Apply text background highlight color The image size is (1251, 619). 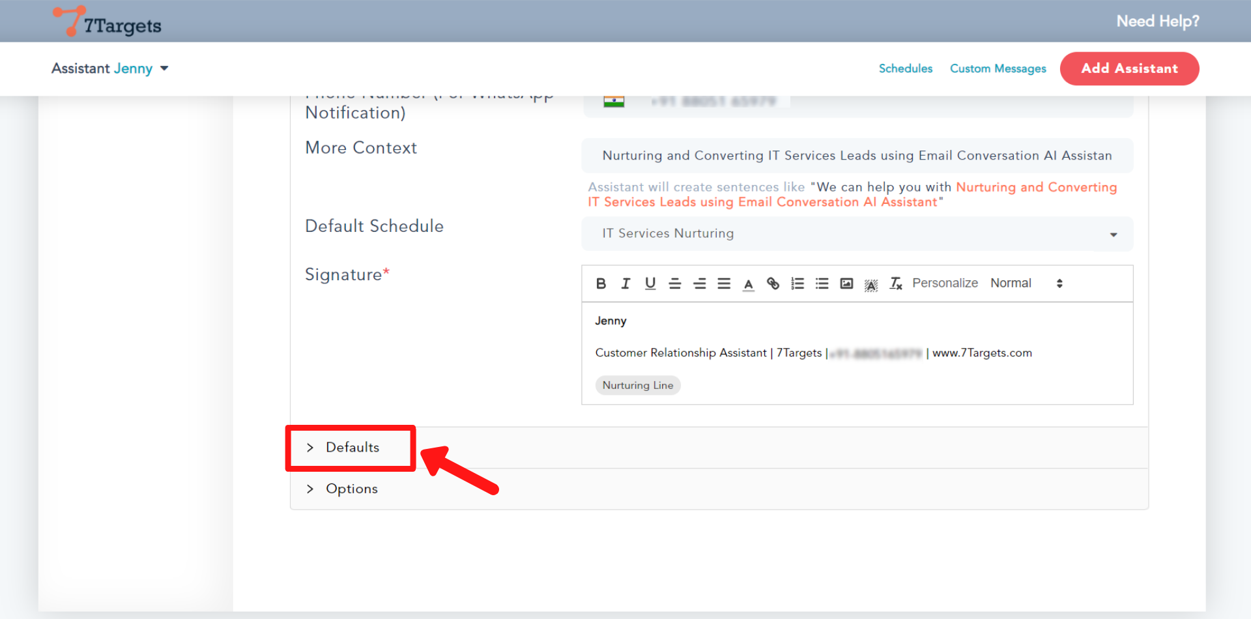point(871,284)
